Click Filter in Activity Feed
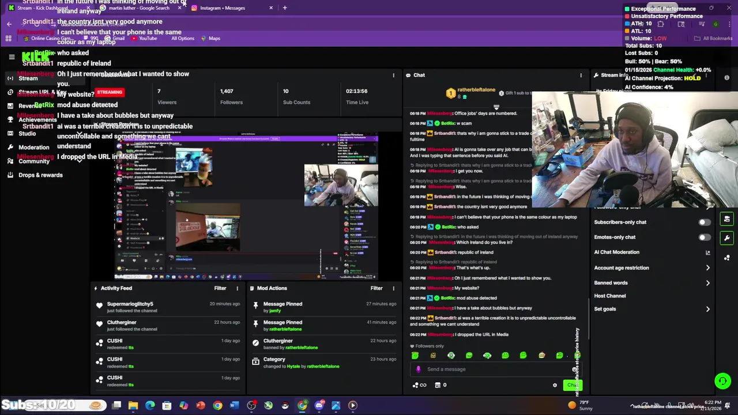Image resolution: width=738 pixels, height=415 pixels. coord(220,288)
